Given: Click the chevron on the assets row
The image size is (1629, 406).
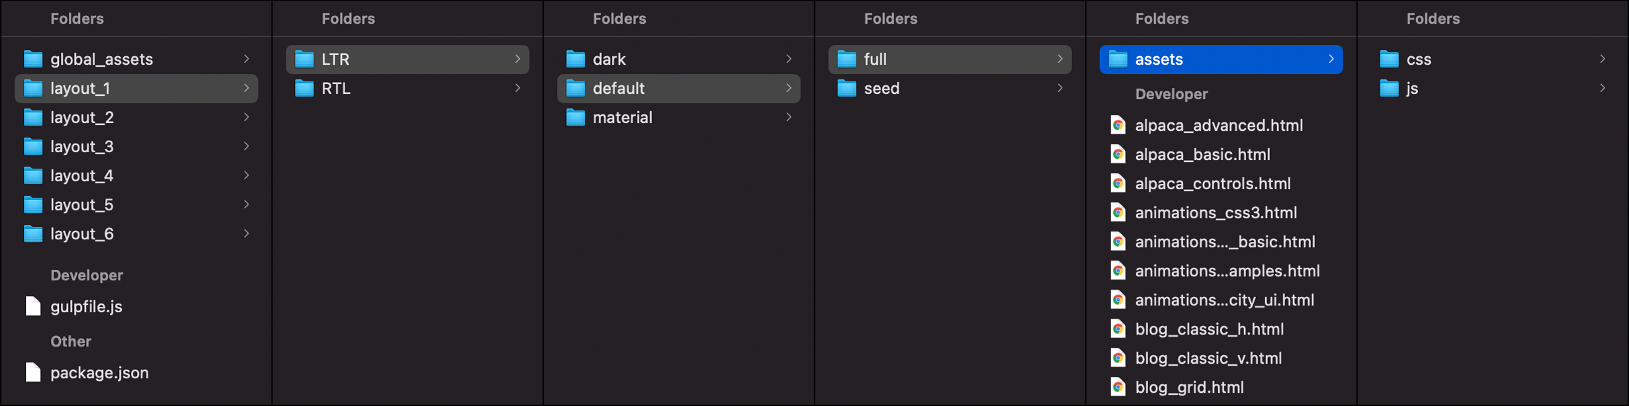Looking at the screenshot, I should [x=1331, y=59].
